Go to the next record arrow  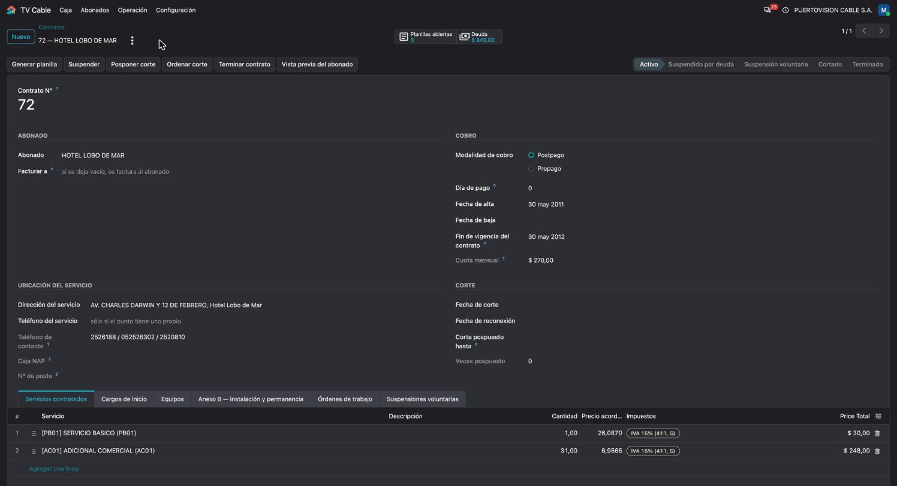tap(881, 31)
